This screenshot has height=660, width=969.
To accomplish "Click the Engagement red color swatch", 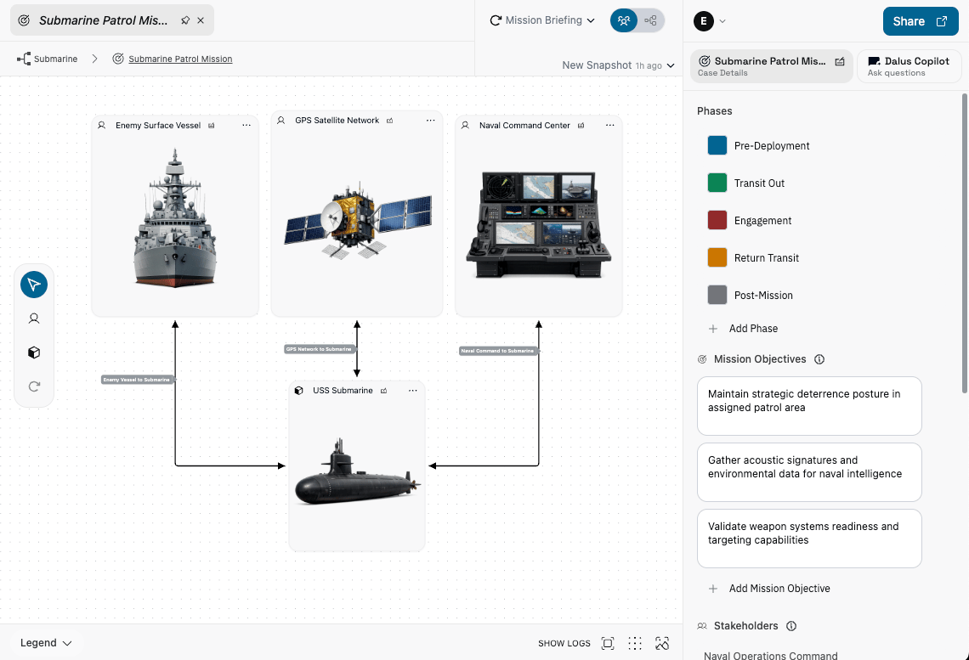I will (x=717, y=220).
